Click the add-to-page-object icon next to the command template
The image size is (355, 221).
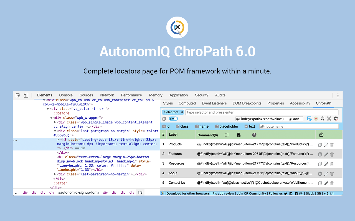tap(309, 119)
